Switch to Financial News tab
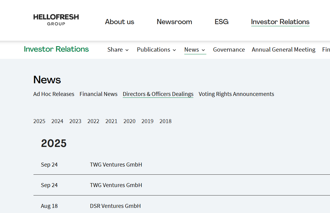The height and width of the screenshot is (213, 330). (x=98, y=94)
